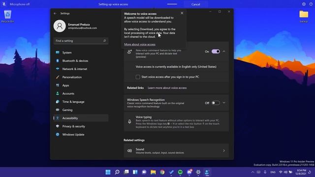
Task: Show hidden system tray icons
Action: (x=252, y=172)
